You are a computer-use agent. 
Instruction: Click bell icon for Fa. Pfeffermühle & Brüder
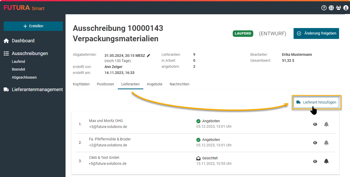tap(326, 143)
